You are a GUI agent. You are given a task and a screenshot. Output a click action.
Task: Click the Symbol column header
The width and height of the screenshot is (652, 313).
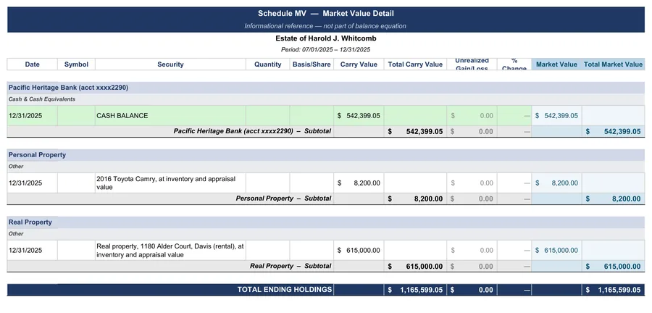(76, 64)
